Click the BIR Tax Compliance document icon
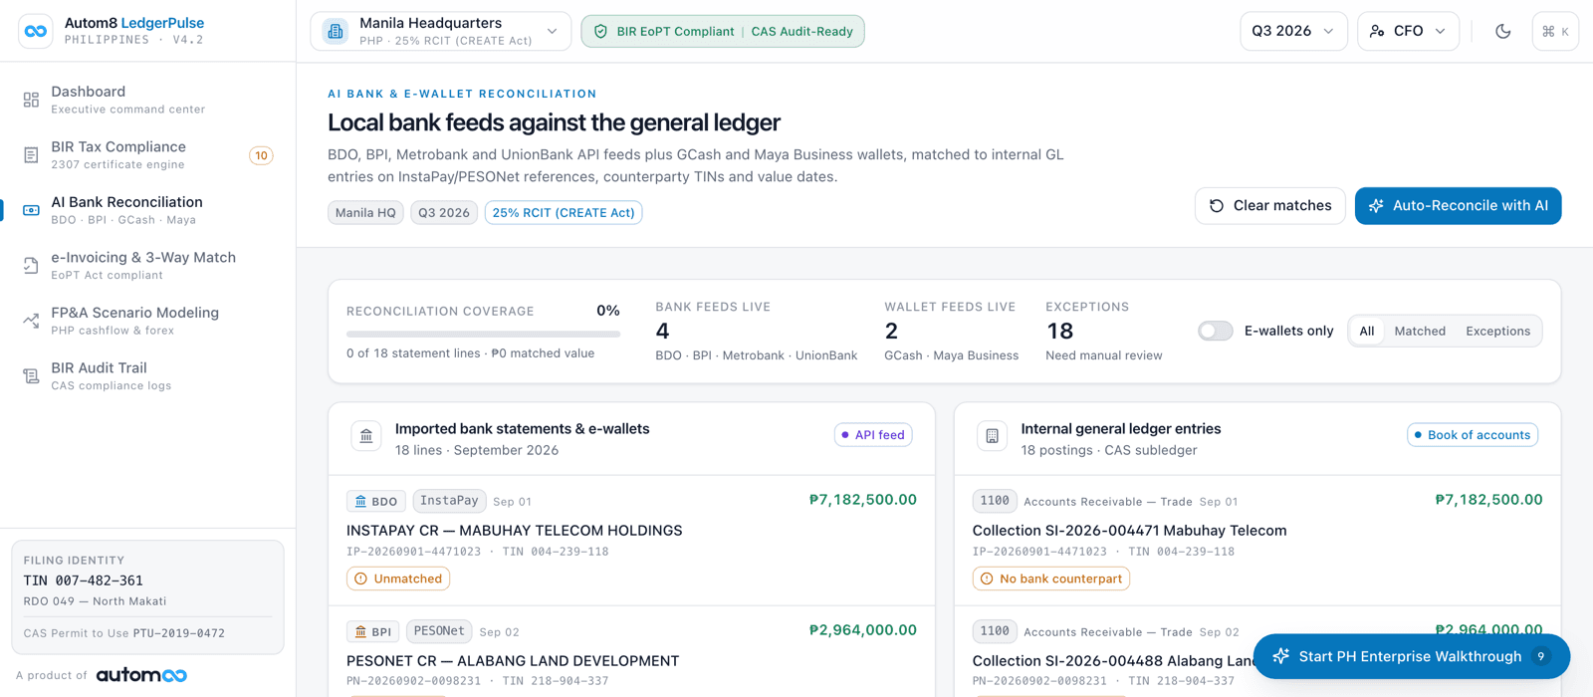The image size is (1593, 697). point(31,155)
